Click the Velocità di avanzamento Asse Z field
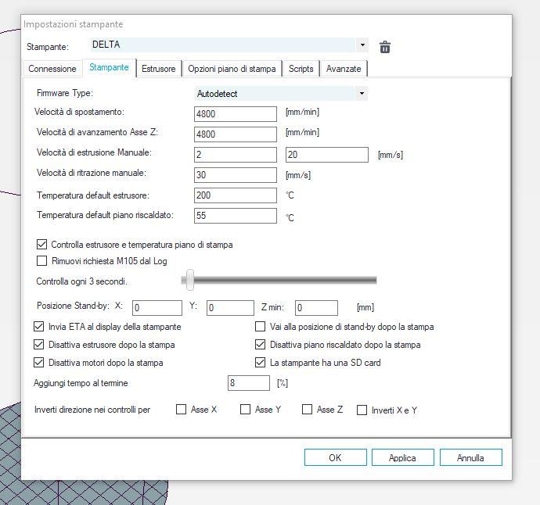 (x=236, y=134)
